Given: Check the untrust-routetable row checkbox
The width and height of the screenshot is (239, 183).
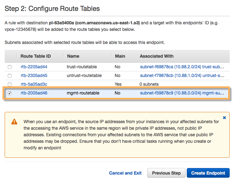Looking at the screenshot, I should click(x=10, y=76).
